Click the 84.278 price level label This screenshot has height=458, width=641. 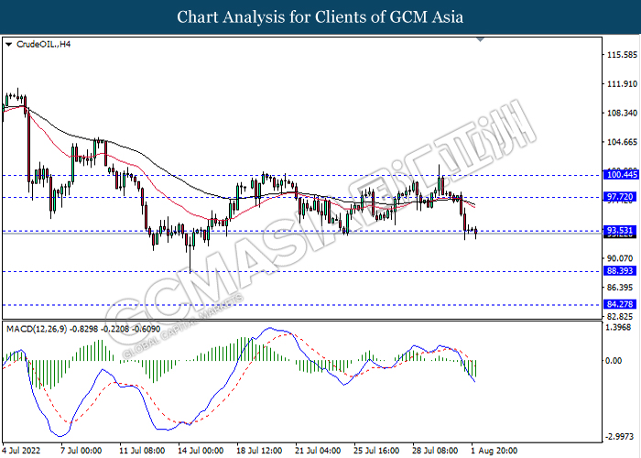coord(620,304)
